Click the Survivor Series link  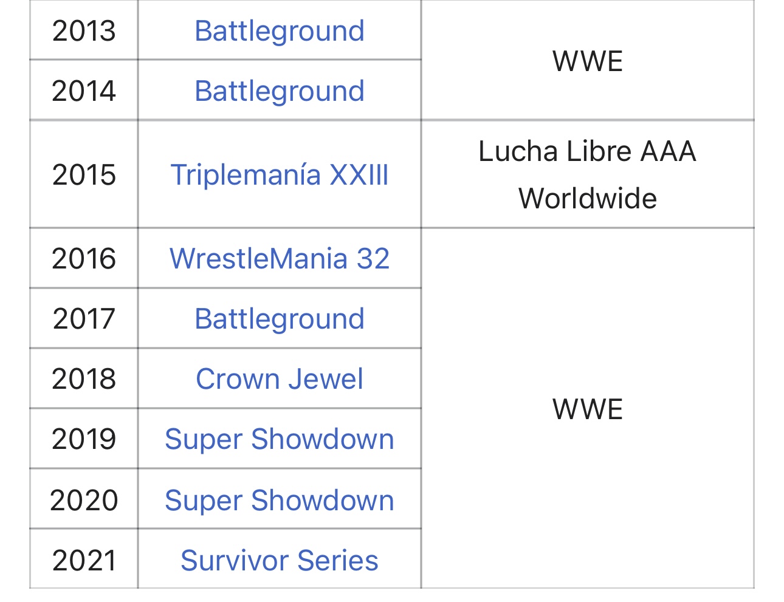tap(279, 560)
